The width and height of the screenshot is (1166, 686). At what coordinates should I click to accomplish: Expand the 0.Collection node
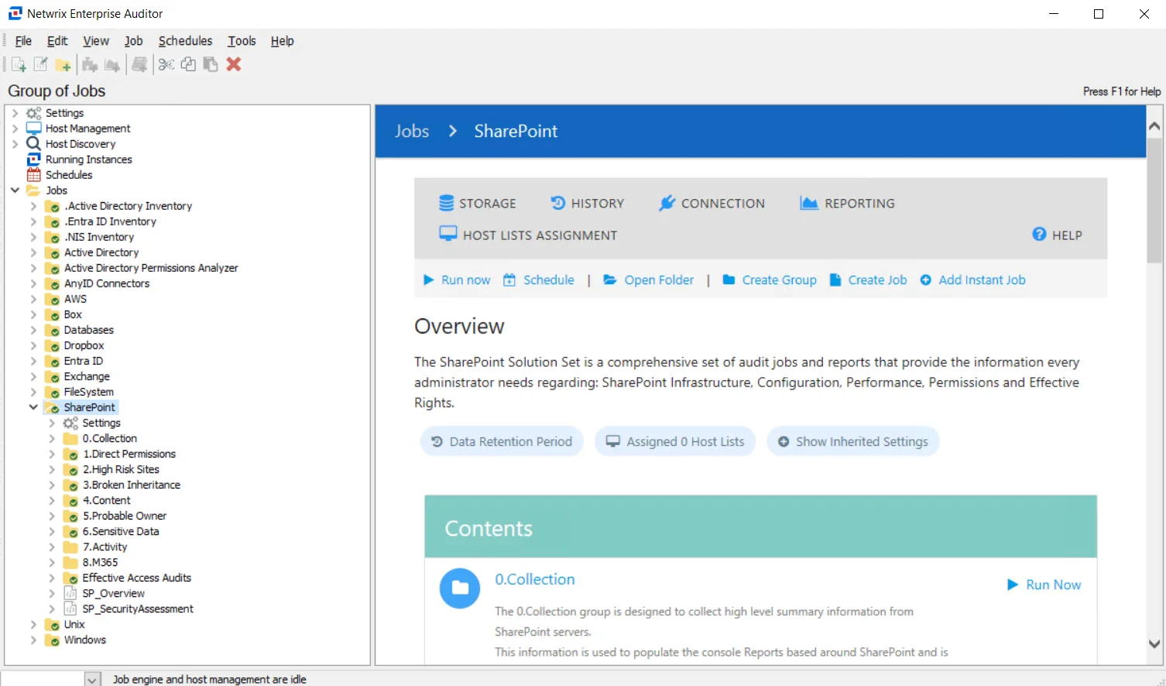tap(52, 438)
